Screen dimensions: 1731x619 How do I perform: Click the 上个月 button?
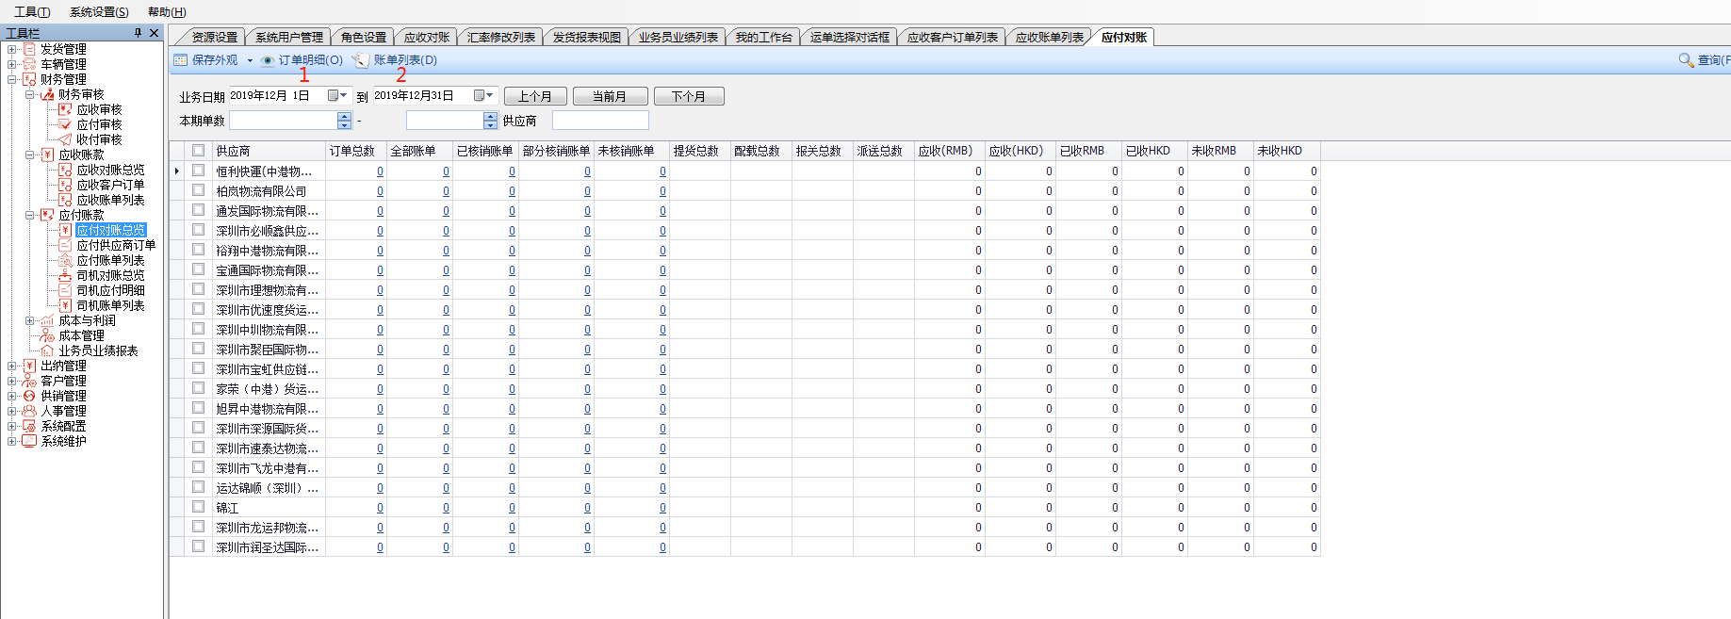click(534, 96)
